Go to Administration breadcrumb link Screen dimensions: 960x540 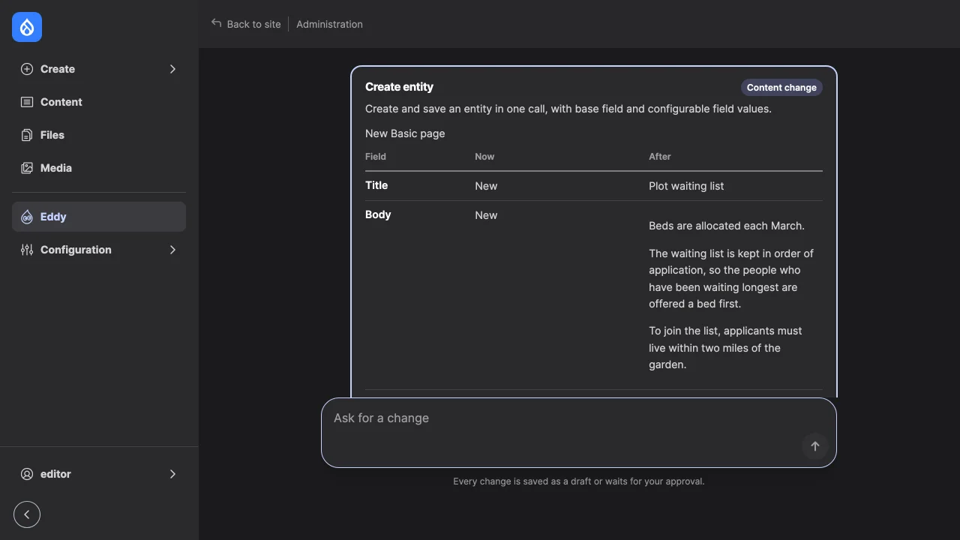[329, 24]
